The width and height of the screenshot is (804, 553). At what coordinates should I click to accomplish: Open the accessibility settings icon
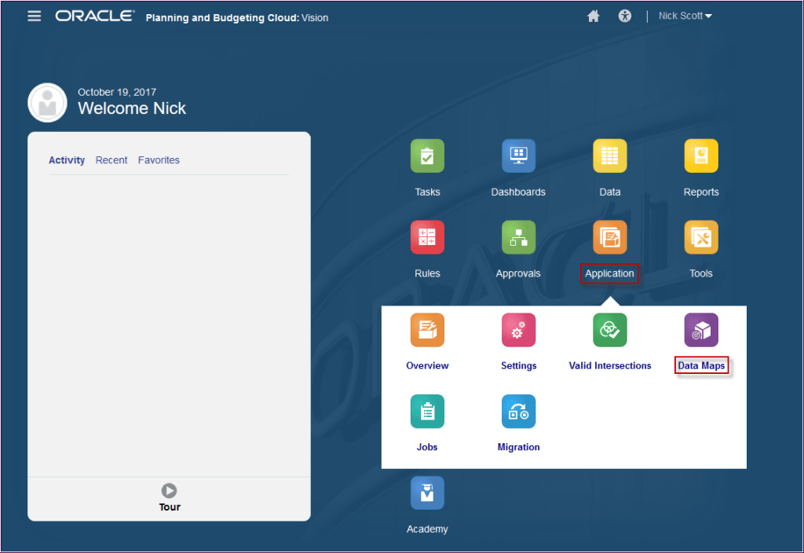[x=624, y=16]
